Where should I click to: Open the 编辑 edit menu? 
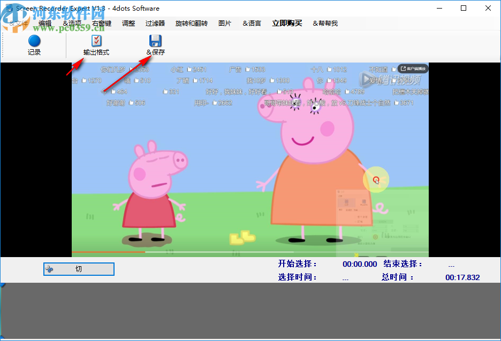(x=44, y=23)
